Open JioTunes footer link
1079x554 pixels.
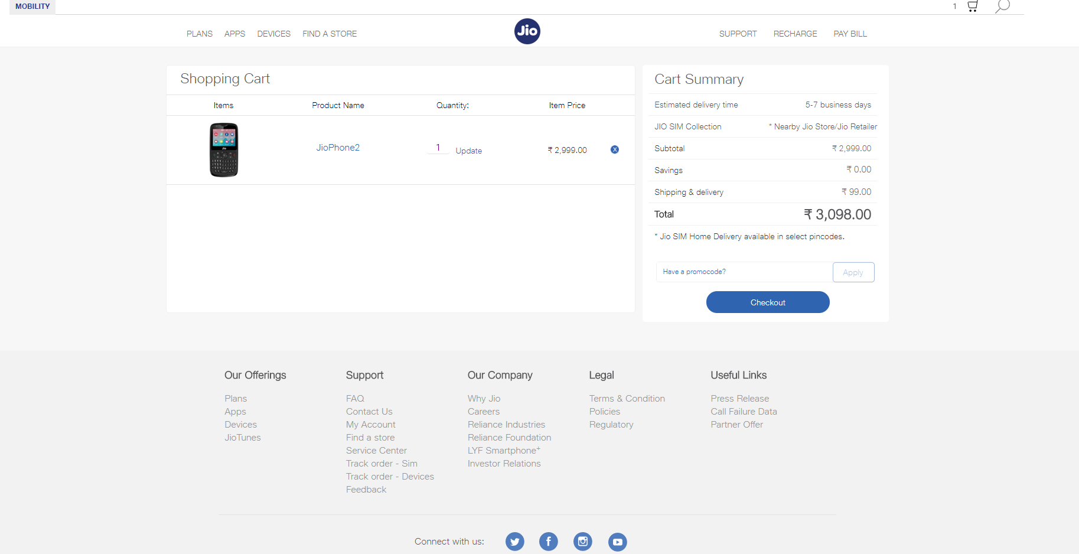pos(243,438)
